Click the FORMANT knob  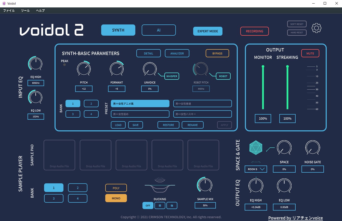pyautogui.click(x=117, y=68)
